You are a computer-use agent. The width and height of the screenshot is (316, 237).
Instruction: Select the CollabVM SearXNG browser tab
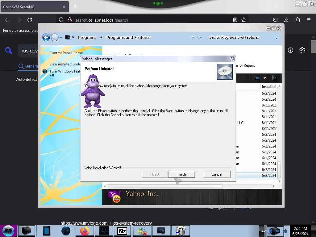(35, 7)
